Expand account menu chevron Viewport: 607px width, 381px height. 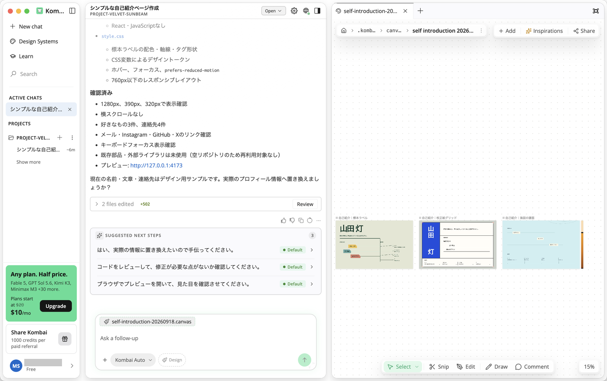(72, 366)
